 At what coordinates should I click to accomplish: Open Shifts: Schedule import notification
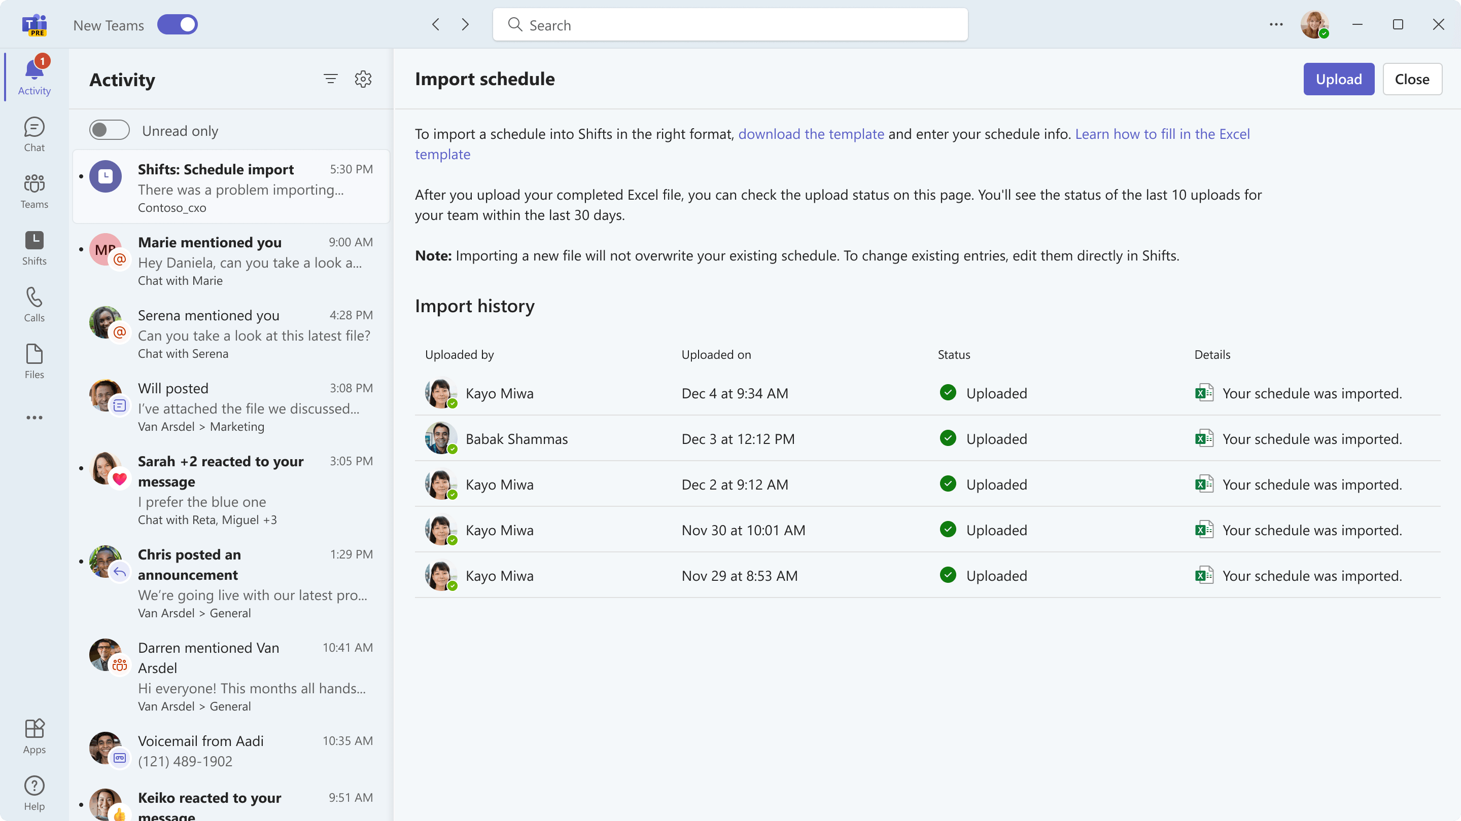pyautogui.click(x=231, y=186)
